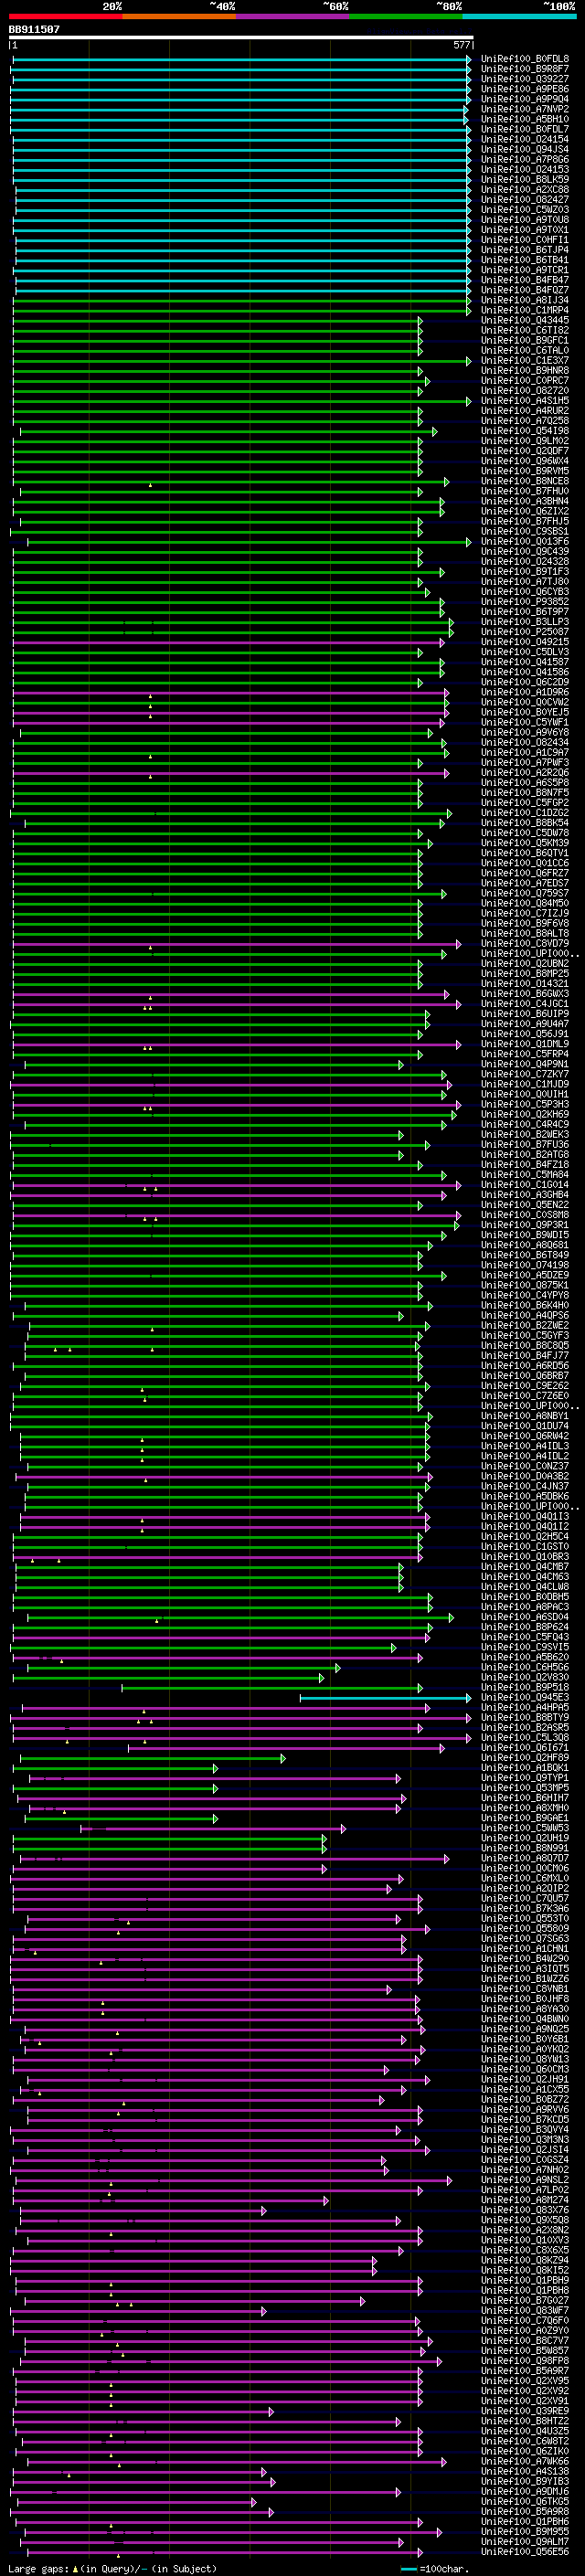Viewport: 585px width, 2576px height.
Task: Open the UniRef100_Q39227 entry
Action: click(x=524, y=79)
